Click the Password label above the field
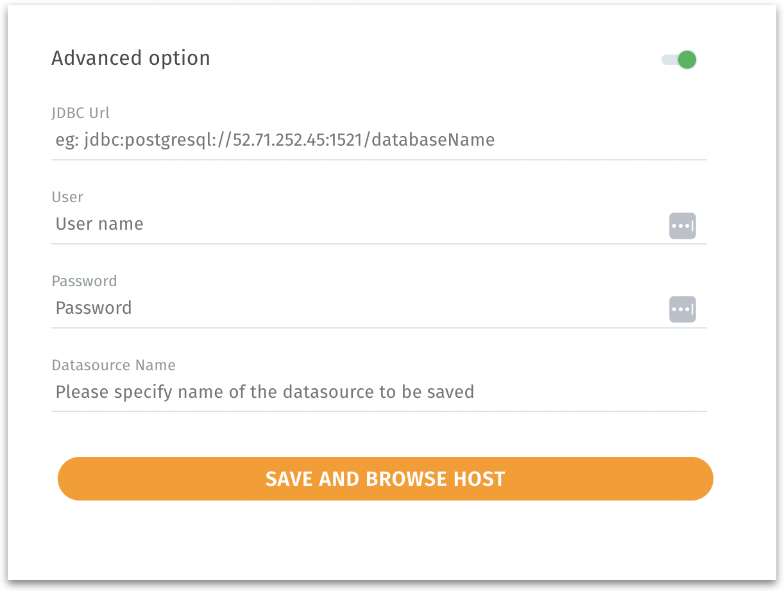Image resolution: width=784 pixels, height=591 pixels. [84, 281]
